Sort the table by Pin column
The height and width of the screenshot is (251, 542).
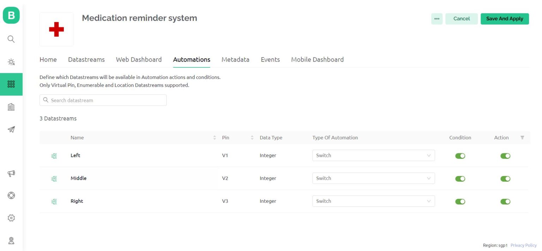tap(252, 137)
